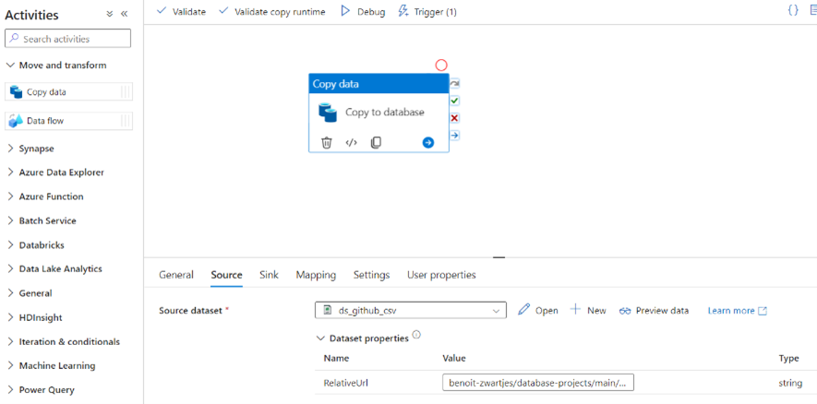Open the pipeline JSON code braces icon
The height and width of the screenshot is (404, 817).
click(x=792, y=11)
